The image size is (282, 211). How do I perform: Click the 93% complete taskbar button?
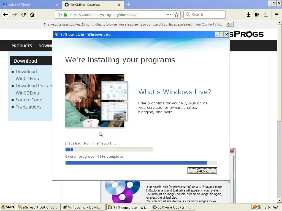pyautogui.click(x=128, y=207)
